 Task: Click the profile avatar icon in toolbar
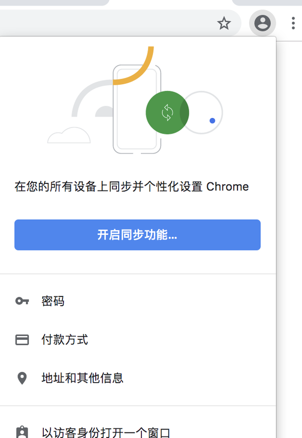[262, 23]
